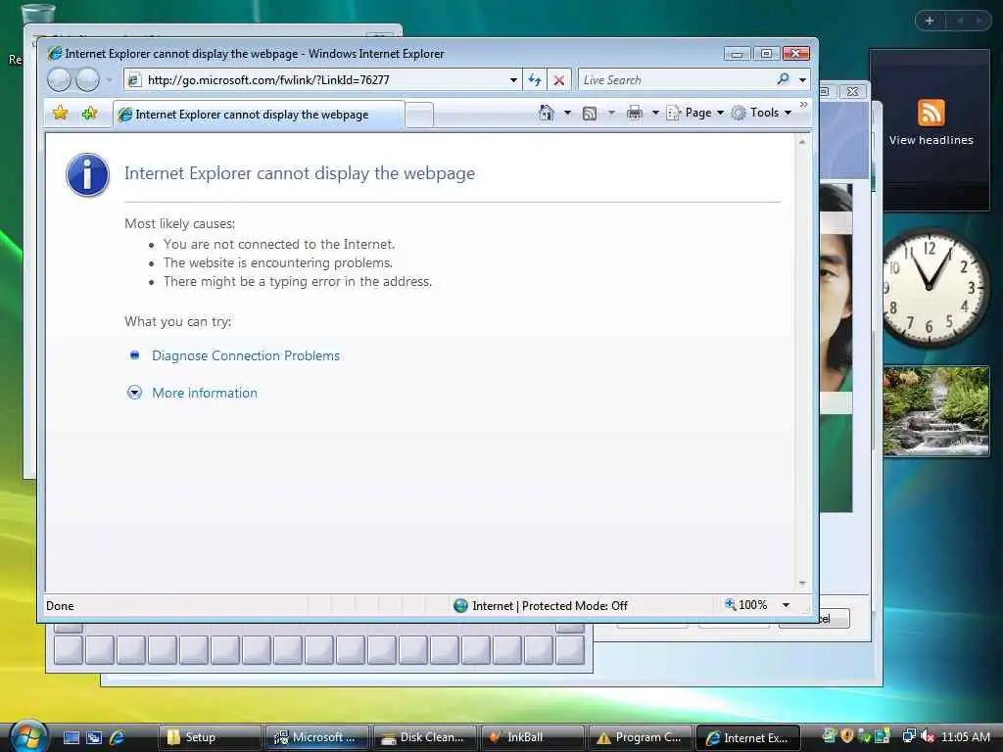Expand the Home button dropdown arrow
The width and height of the screenshot is (1003, 752).
tap(567, 114)
